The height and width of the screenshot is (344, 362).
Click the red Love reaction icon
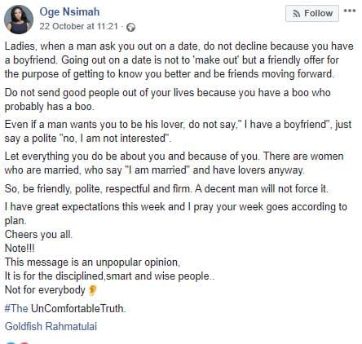coord(24,342)
